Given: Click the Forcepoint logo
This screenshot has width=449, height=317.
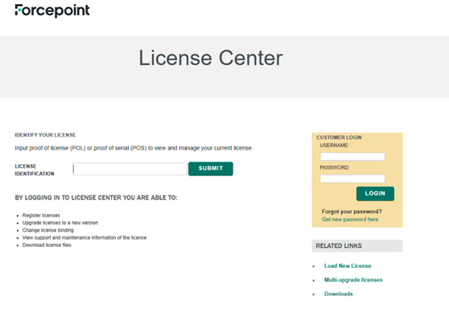Looking at the screenshot, I should pos(52,10).
